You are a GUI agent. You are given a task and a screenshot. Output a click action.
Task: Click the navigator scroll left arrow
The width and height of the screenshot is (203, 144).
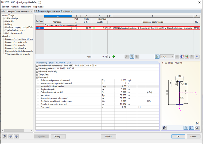tap(3, 131)
